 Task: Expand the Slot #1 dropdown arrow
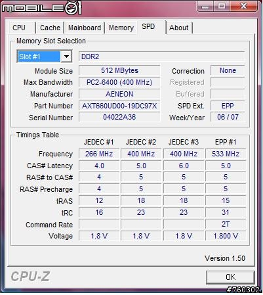[66, 57]
